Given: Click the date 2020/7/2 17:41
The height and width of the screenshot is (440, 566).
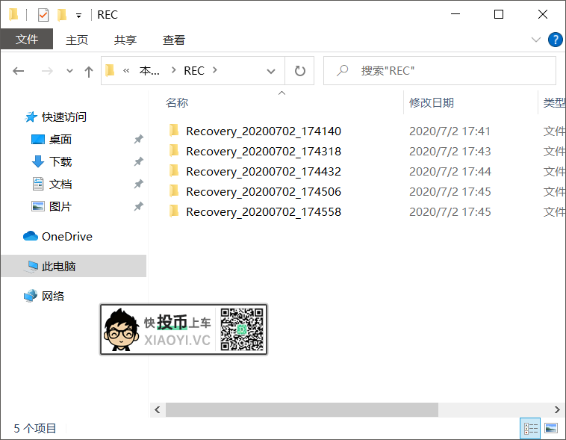Looking at the screenshot, I should pos(450,131).
